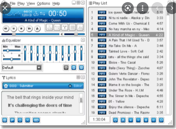Click the playlist sort icon button
176x129 pixels.
153,120
